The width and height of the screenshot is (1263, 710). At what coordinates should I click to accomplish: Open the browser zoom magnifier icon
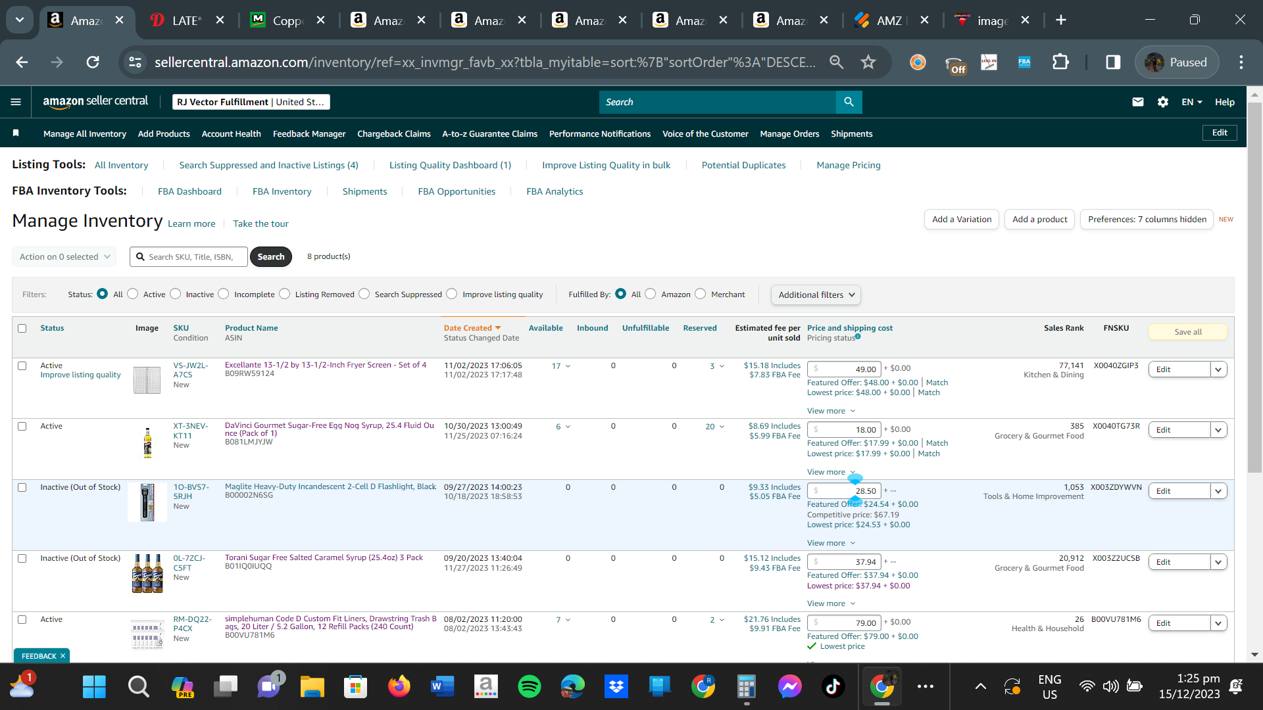[x=836, y=62]
